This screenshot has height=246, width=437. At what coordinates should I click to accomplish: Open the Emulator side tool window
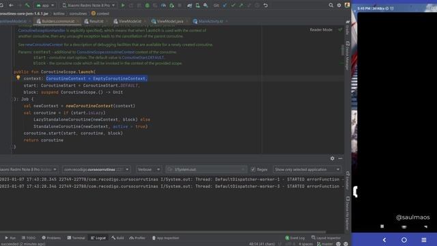tap(348, 180)
